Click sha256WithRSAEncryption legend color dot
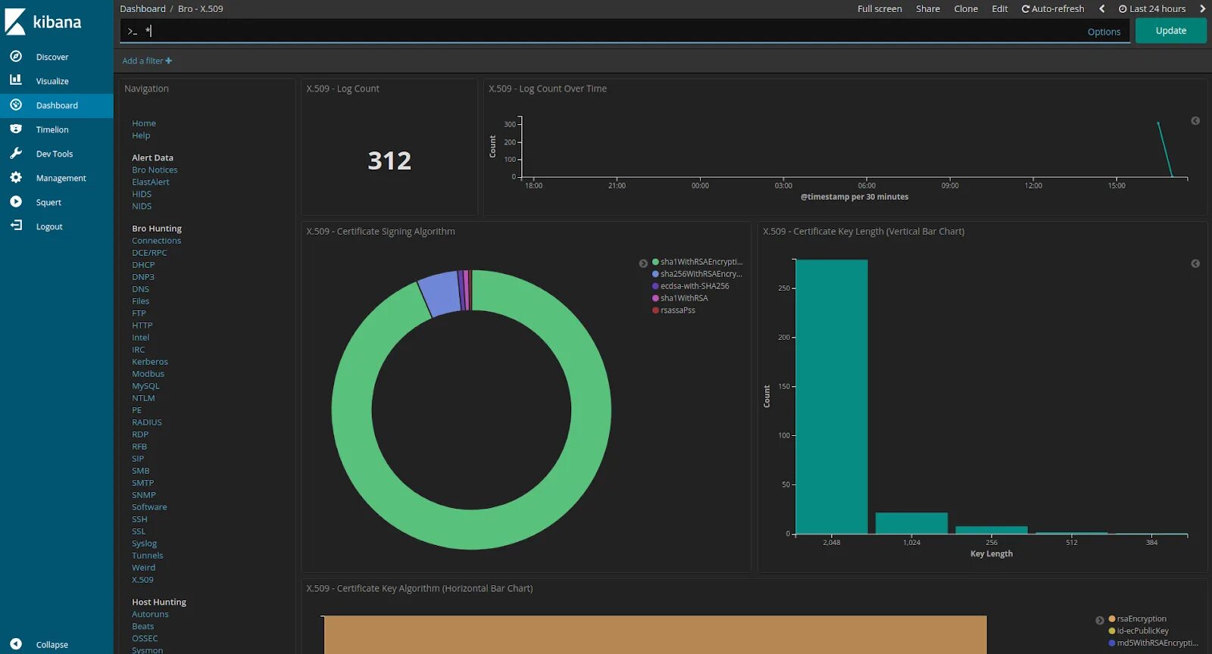The width and height of the screenshot is (1212, 654). (x=655, y=274)
